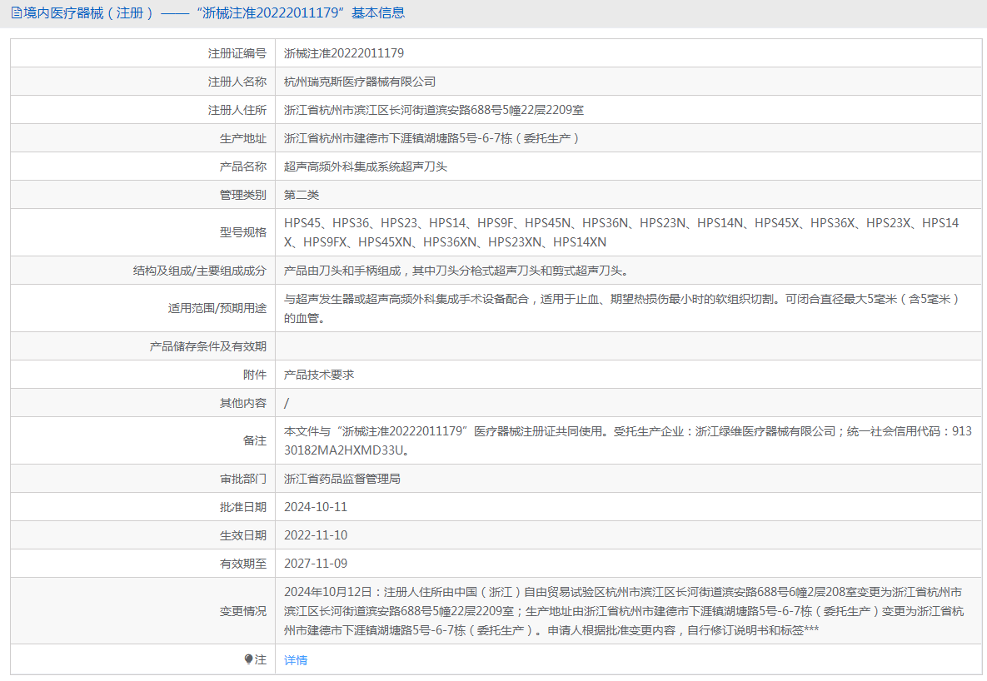Click 浙江省药品监督管理局 approval department

341,479
